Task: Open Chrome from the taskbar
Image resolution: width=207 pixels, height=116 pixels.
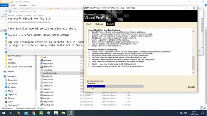Action: pos(34,113)
